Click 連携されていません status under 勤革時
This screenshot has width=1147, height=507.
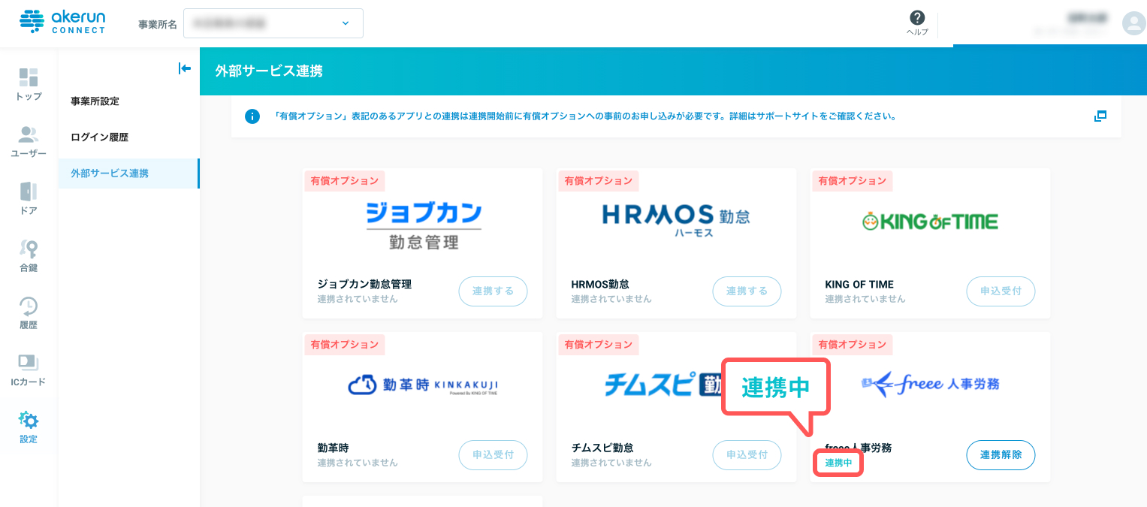click(358, 463)
